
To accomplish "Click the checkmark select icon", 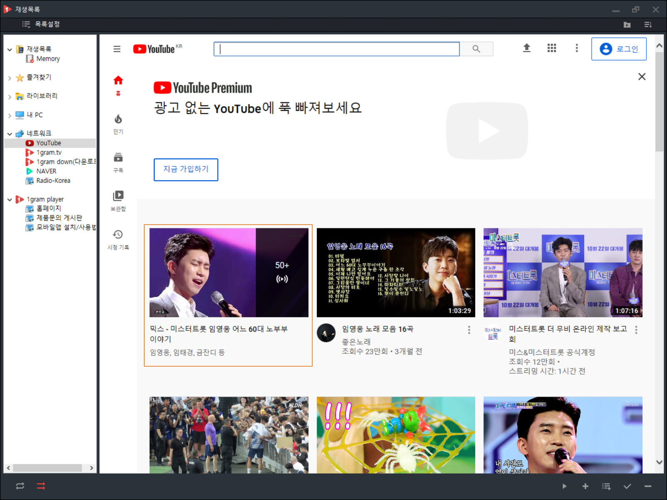I will (627, 486).
